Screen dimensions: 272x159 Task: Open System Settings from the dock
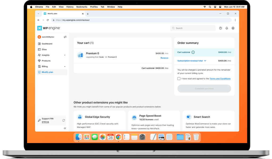142,137
